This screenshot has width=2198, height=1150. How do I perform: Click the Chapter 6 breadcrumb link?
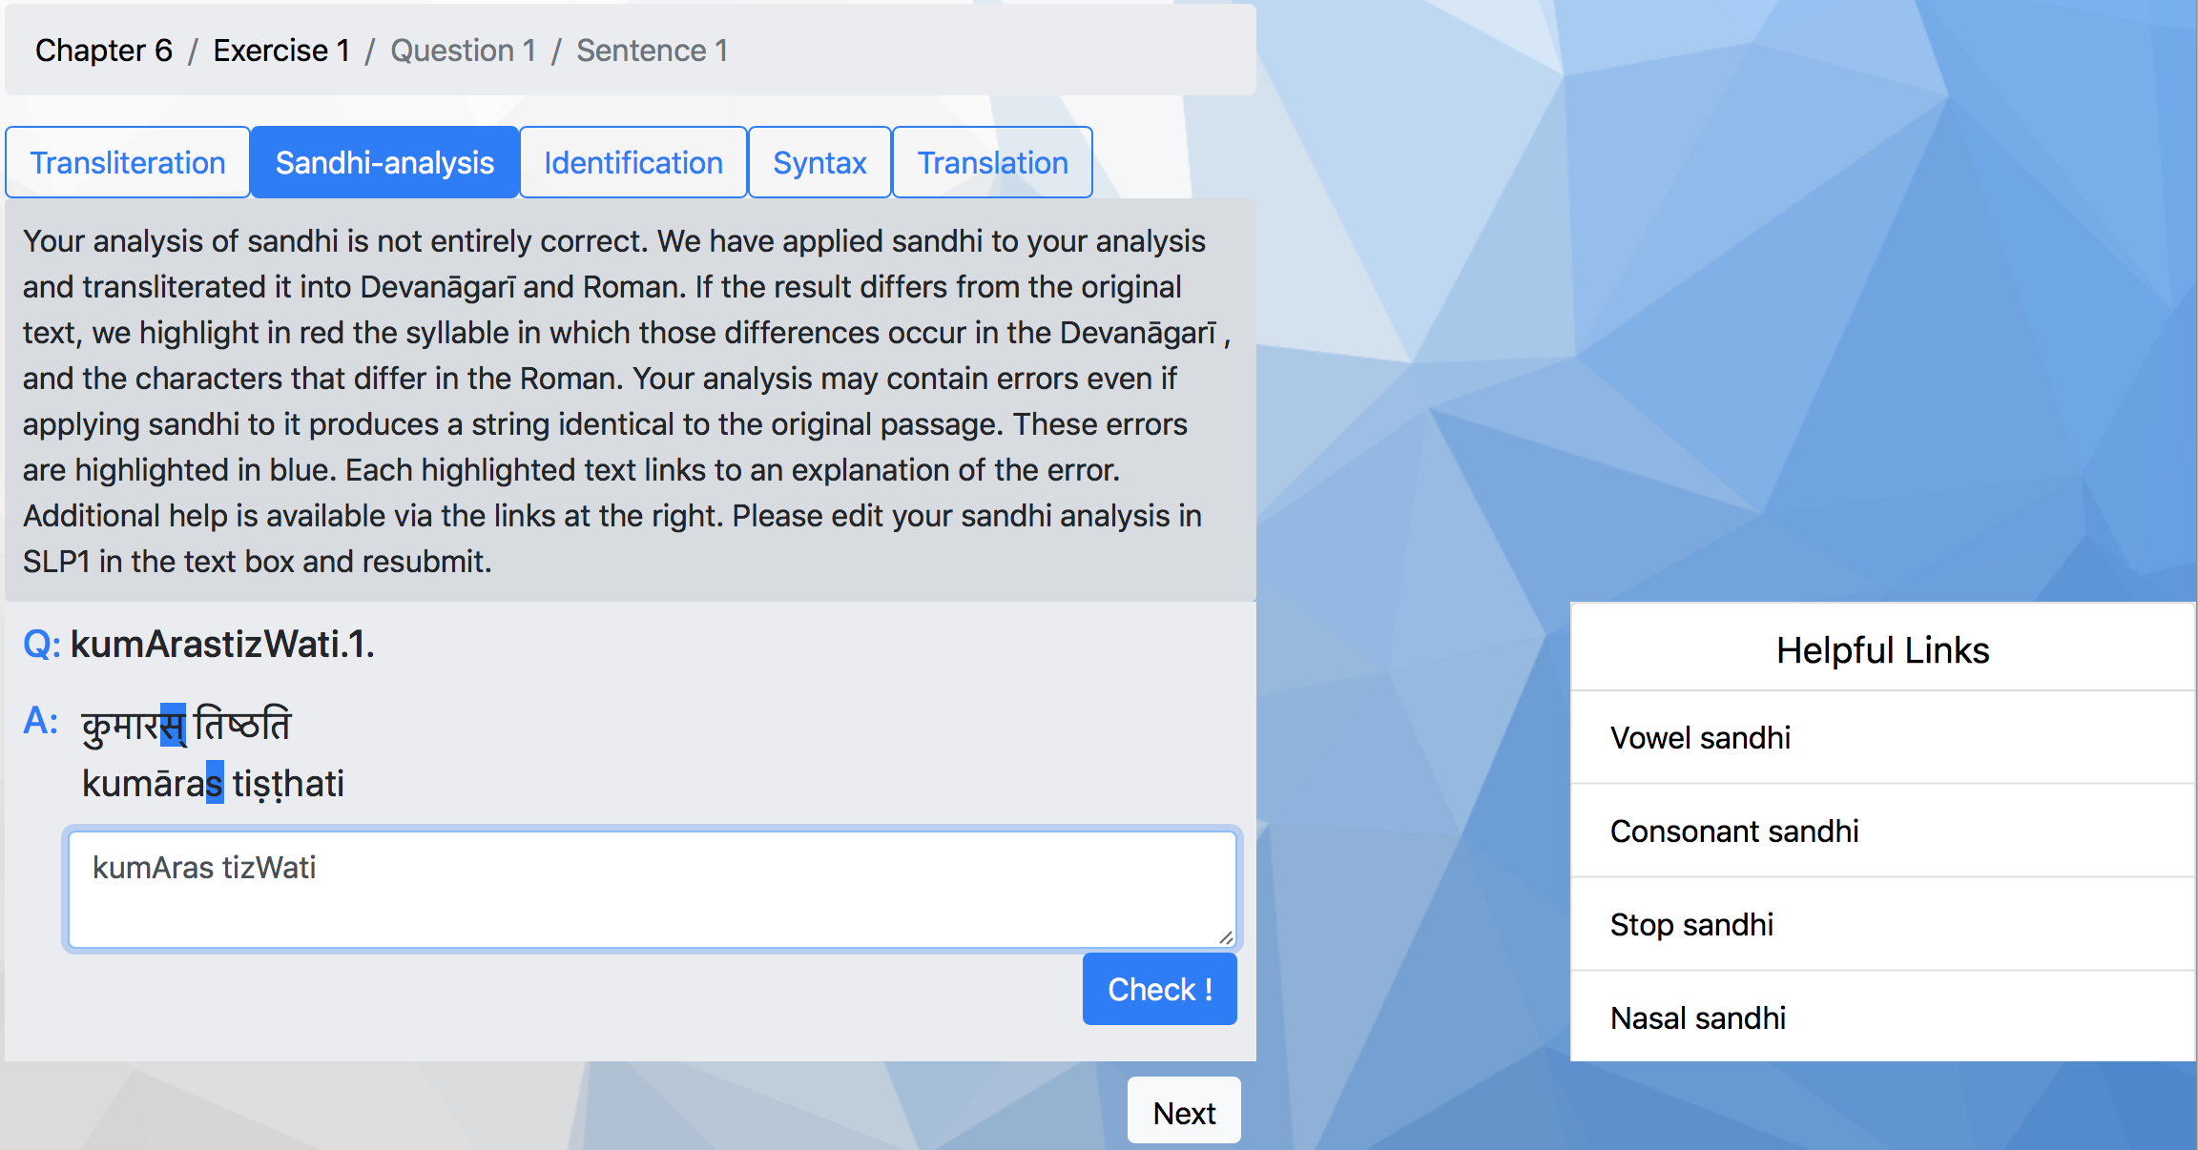click(x=104, y=51)
